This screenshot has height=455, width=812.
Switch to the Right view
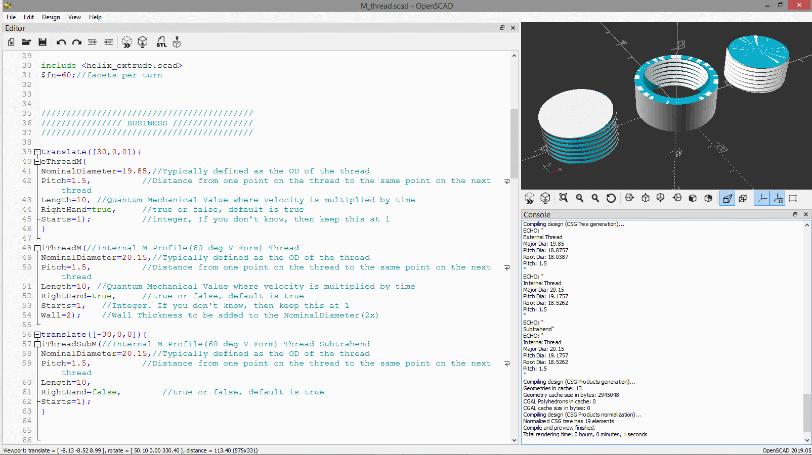point(630,198)
